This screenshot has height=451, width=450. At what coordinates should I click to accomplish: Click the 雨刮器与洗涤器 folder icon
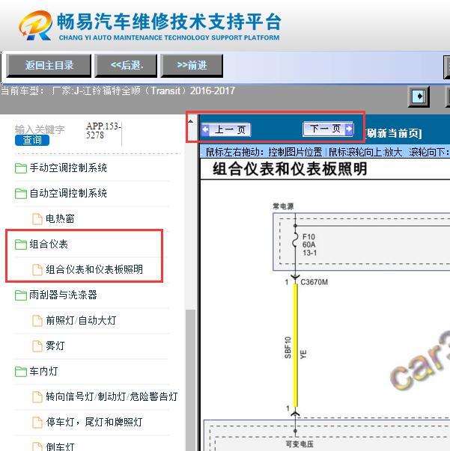tap(21, 295)
